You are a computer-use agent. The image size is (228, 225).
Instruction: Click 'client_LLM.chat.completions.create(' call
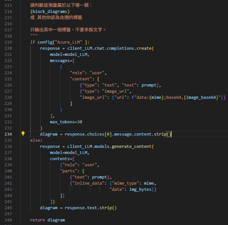tap(111, 48)
